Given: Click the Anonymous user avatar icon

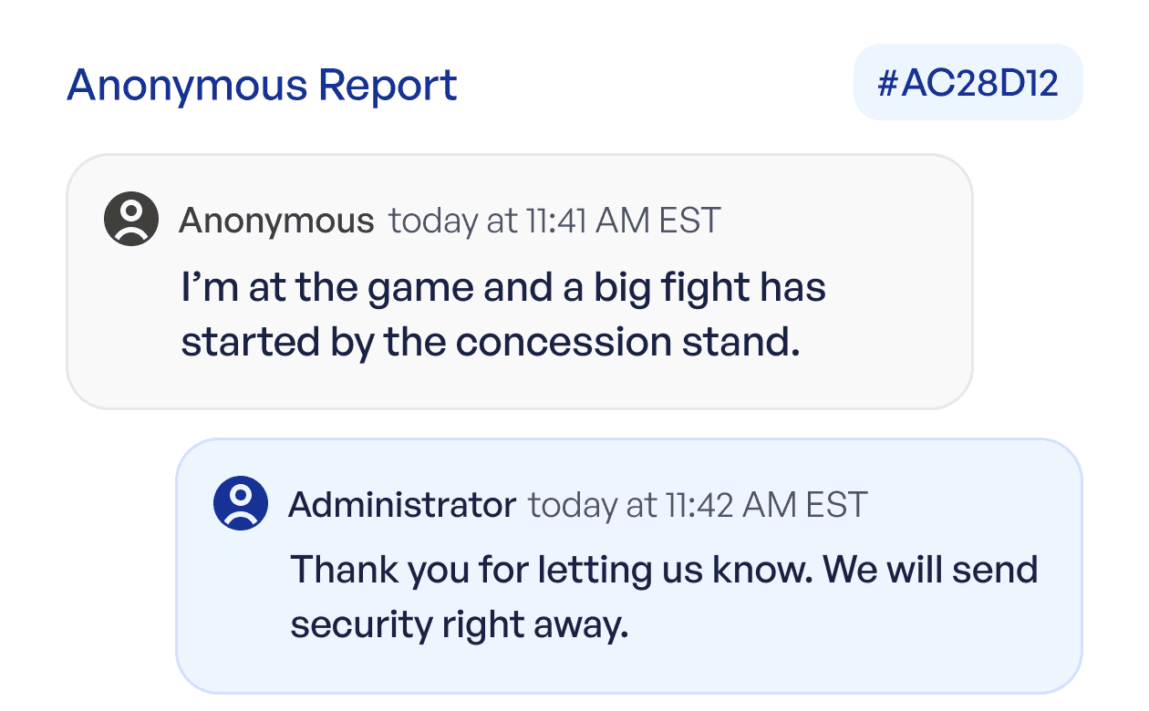Looking at the screenshot, I should click(x=132, y=219).
